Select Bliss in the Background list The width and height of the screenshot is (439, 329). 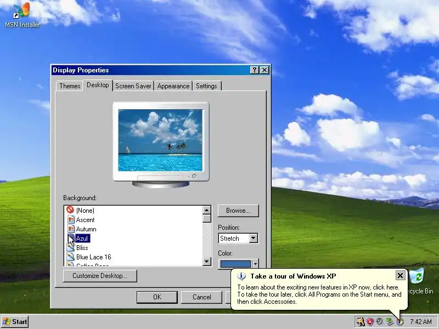[x=82, y=248]
